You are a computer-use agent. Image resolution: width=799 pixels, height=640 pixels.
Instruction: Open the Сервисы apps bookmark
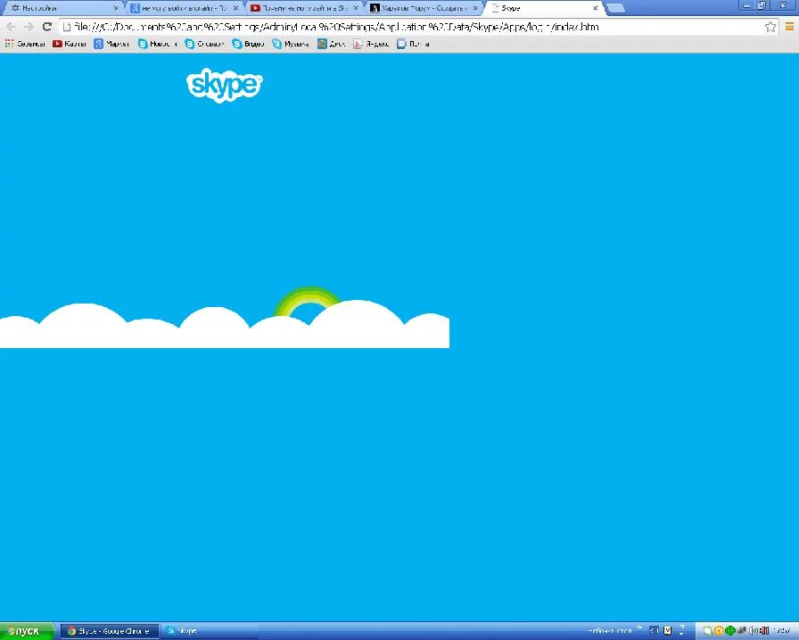pyautogui.click(x=25, y=44)
